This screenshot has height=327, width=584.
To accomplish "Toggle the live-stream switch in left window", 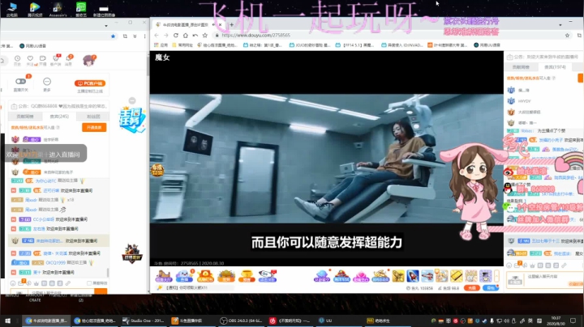I will (20, 82).
